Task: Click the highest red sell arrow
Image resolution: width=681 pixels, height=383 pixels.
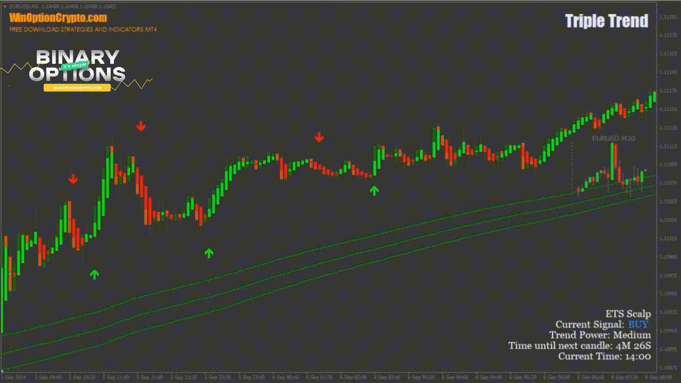Action: tap(140, 126)
